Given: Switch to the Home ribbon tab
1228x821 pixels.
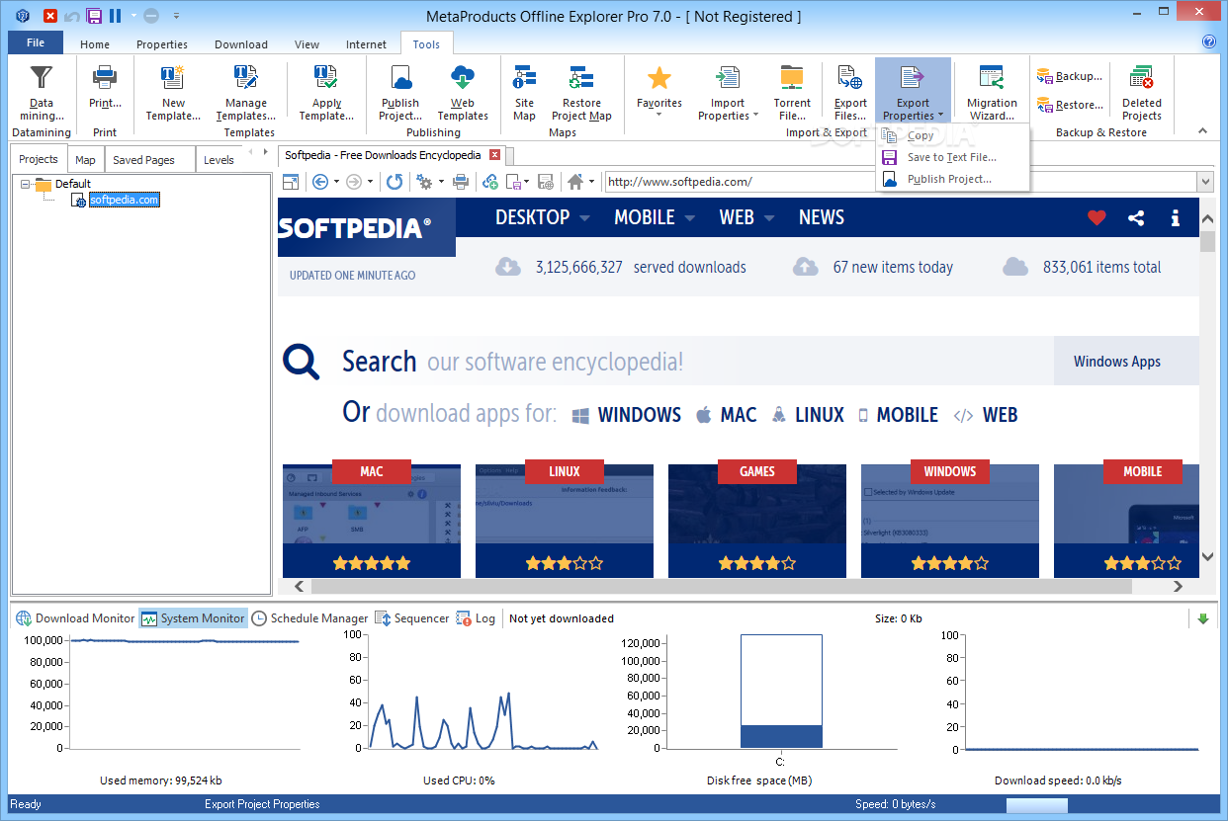Looking at the screenshot, I should 95,44.
